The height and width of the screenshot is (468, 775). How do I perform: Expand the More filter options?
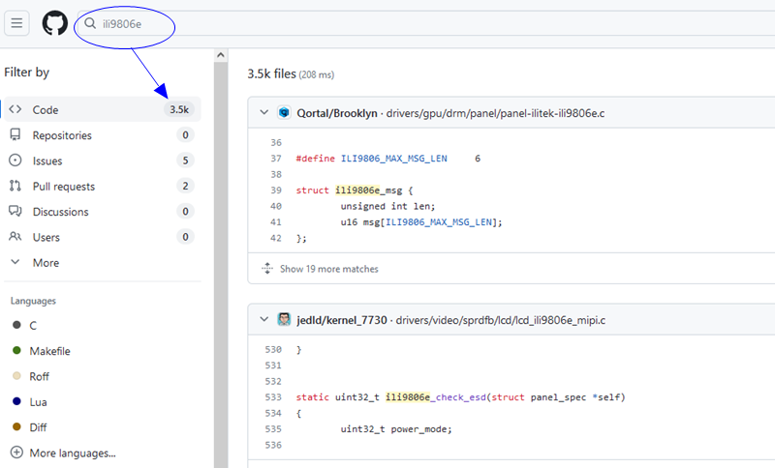[x=103, y=263]
